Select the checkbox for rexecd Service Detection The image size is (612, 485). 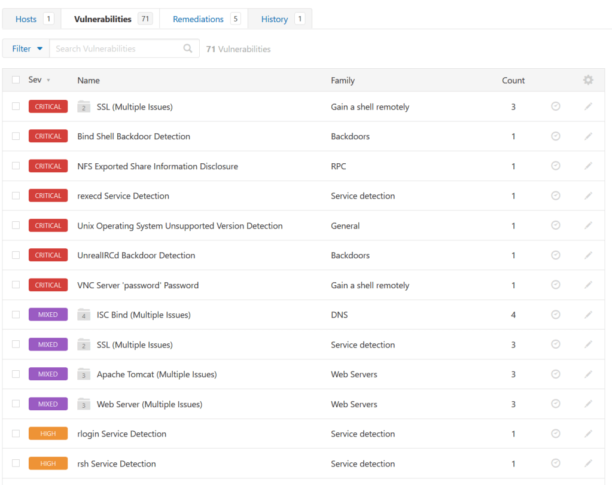point(16,196)
